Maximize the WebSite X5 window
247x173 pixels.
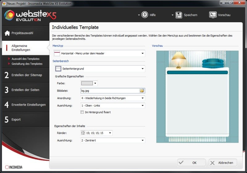pos(230,2)
